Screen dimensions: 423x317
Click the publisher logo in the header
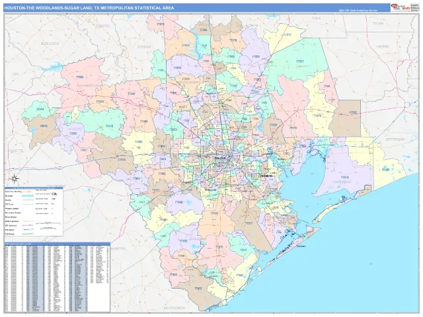[x=399, y=7]
